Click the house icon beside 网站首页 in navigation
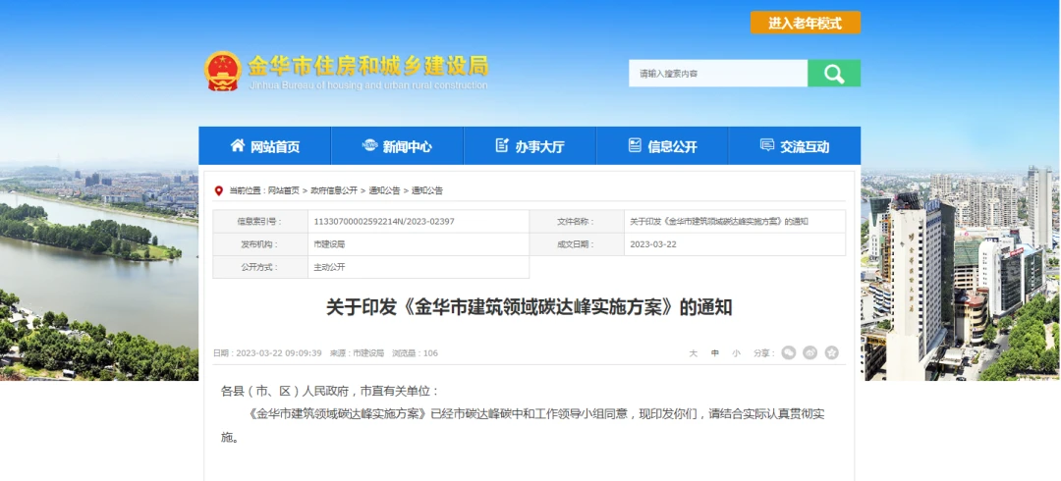This screenshot has height=481, width=1061. pyautogui.click(x=238, y=145)
